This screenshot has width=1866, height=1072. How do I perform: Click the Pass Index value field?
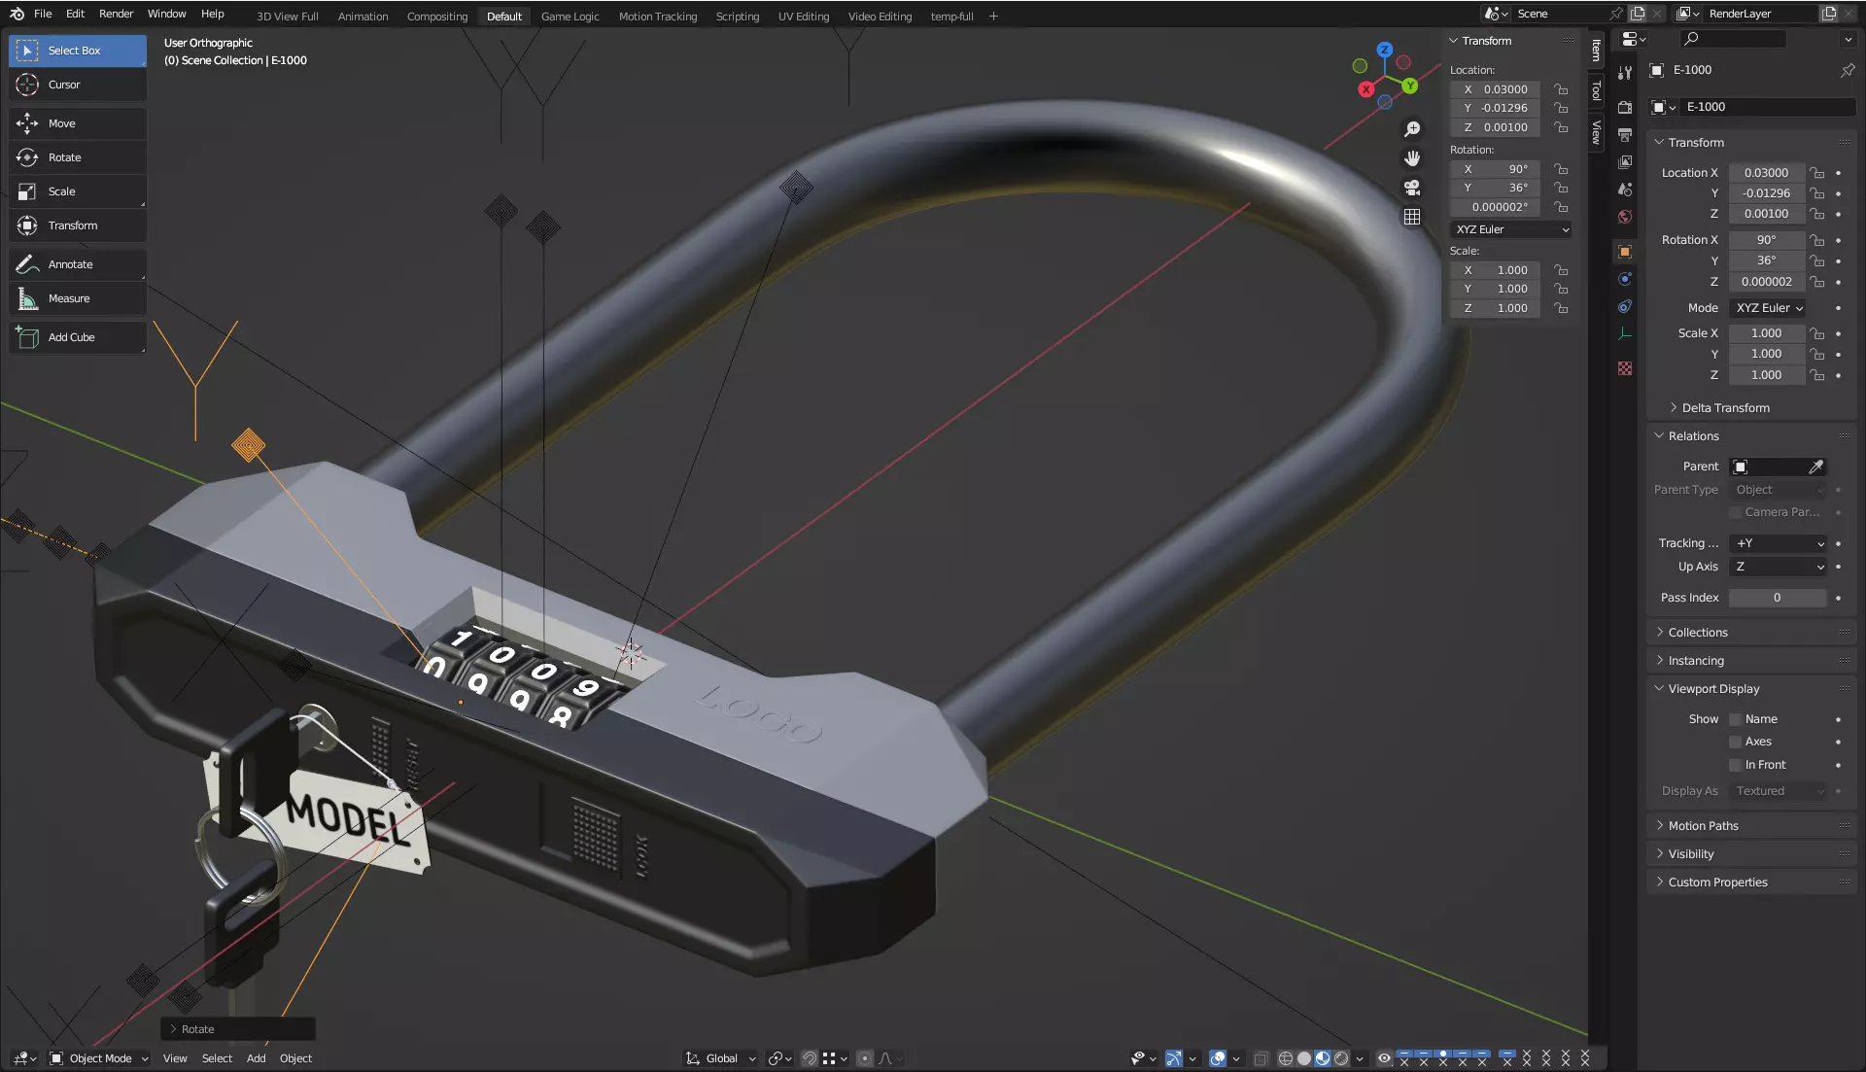click(x=1778, y=598)
